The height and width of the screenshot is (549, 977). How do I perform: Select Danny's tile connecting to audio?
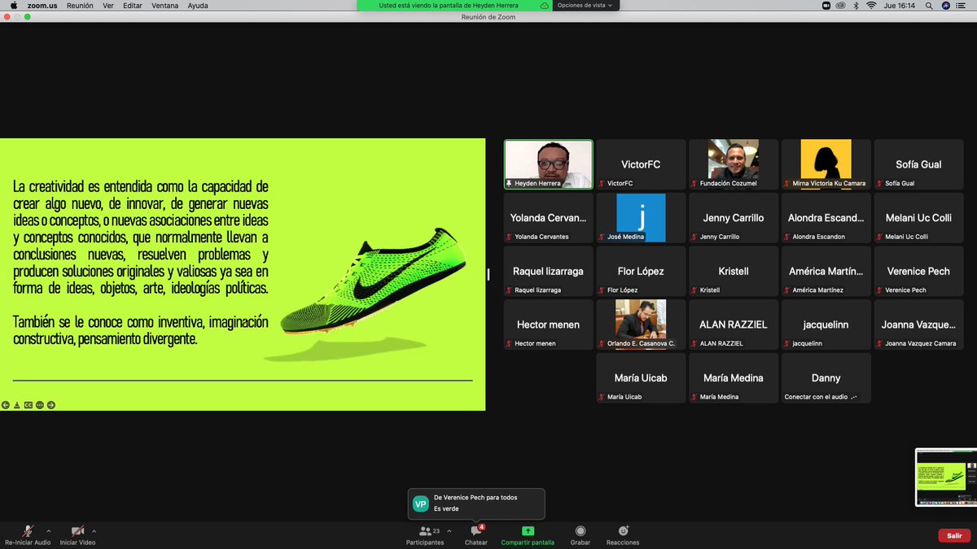click(x=826, y=378)
